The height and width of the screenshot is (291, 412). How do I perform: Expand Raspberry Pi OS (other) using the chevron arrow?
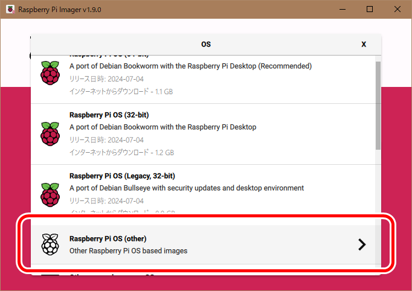[x=361, y=244]
